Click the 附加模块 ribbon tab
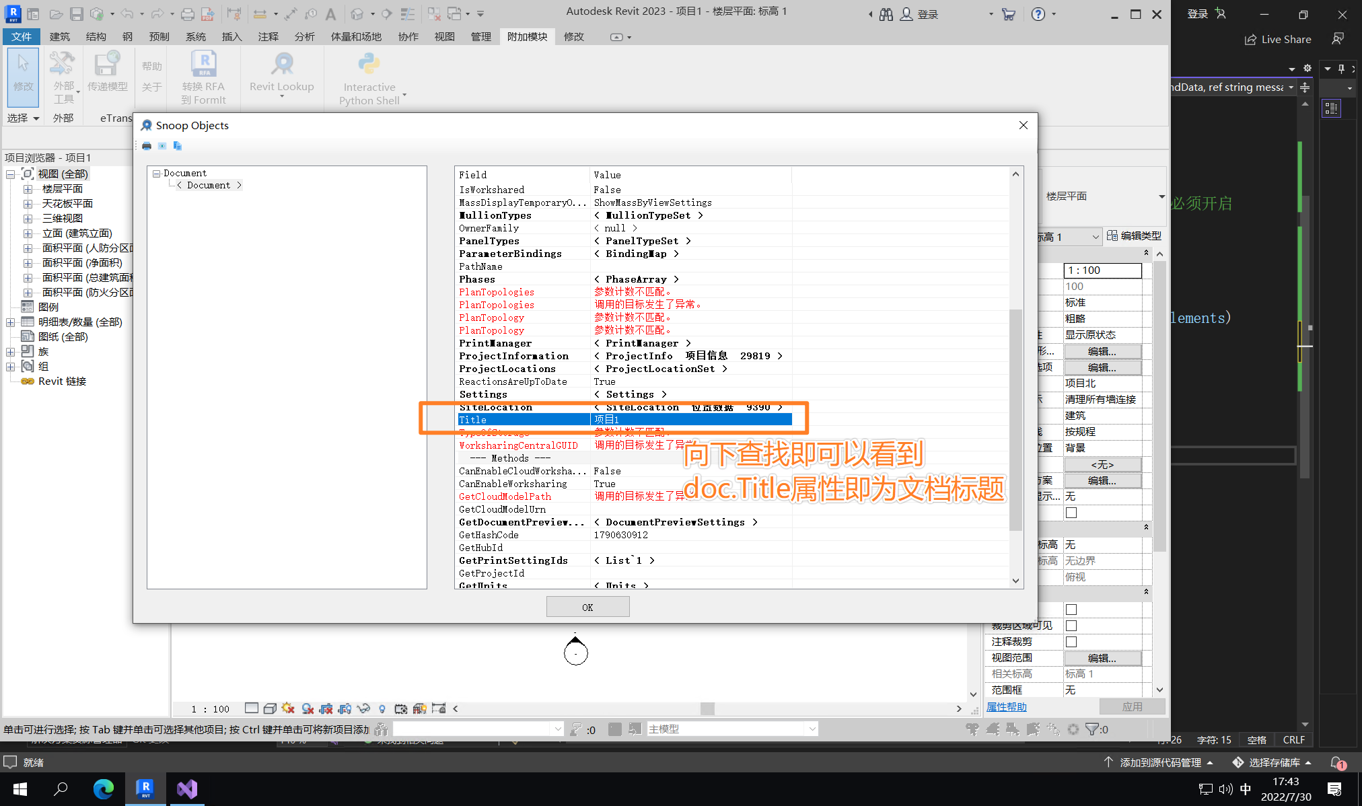1362x806 pixels. coord(528,36)
